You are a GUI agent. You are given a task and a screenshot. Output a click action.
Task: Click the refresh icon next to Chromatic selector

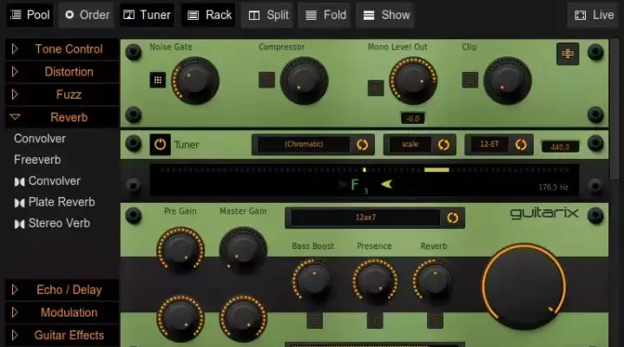362,144
